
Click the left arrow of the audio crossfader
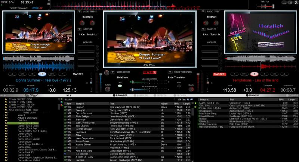(131, 89)
